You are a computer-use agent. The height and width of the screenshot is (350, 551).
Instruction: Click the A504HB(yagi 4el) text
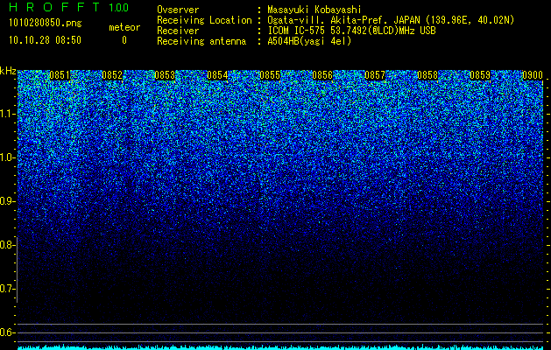click(309, 41)
